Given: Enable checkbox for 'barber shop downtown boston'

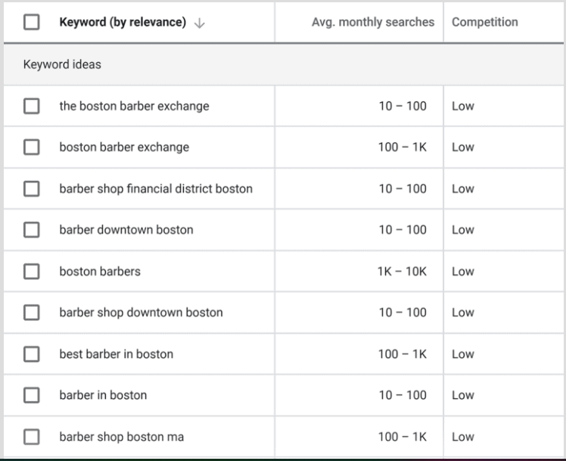Looking at the screenshot, I should (32, 313).
